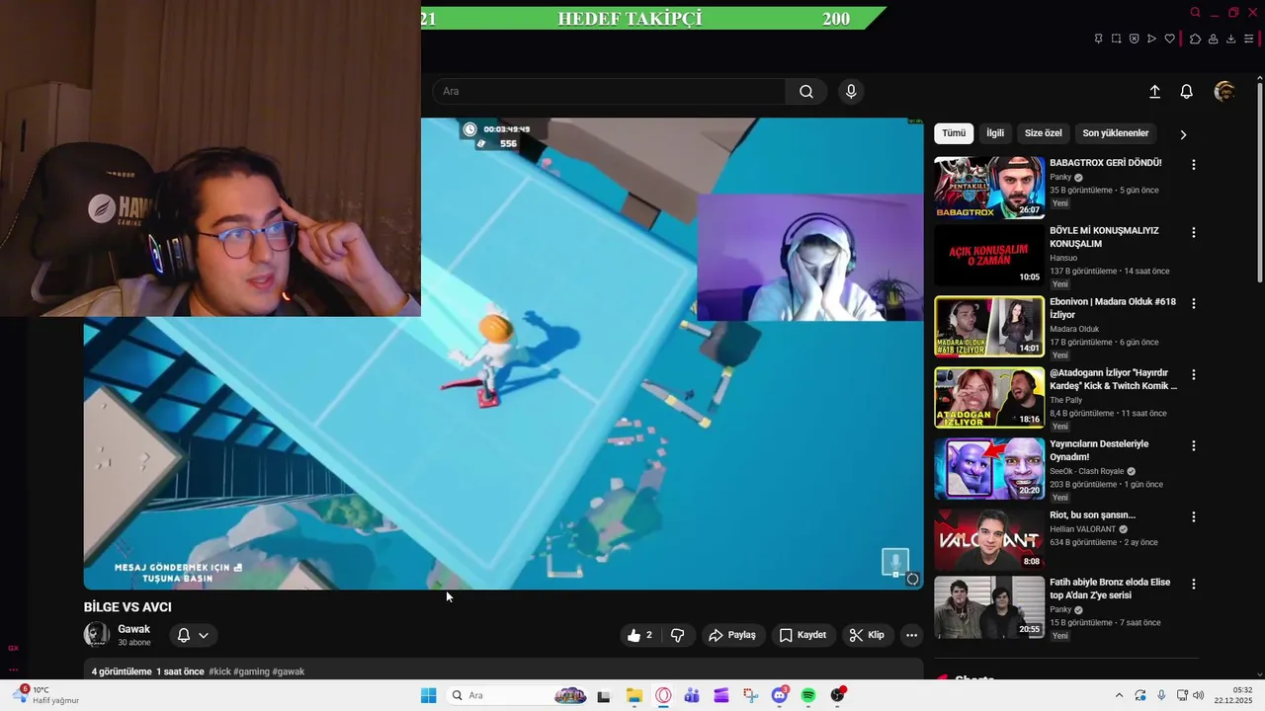Screen dimensions: 1265x711
Task: Click the YouTube search magnifier button
Action: (x=806, y=92)
